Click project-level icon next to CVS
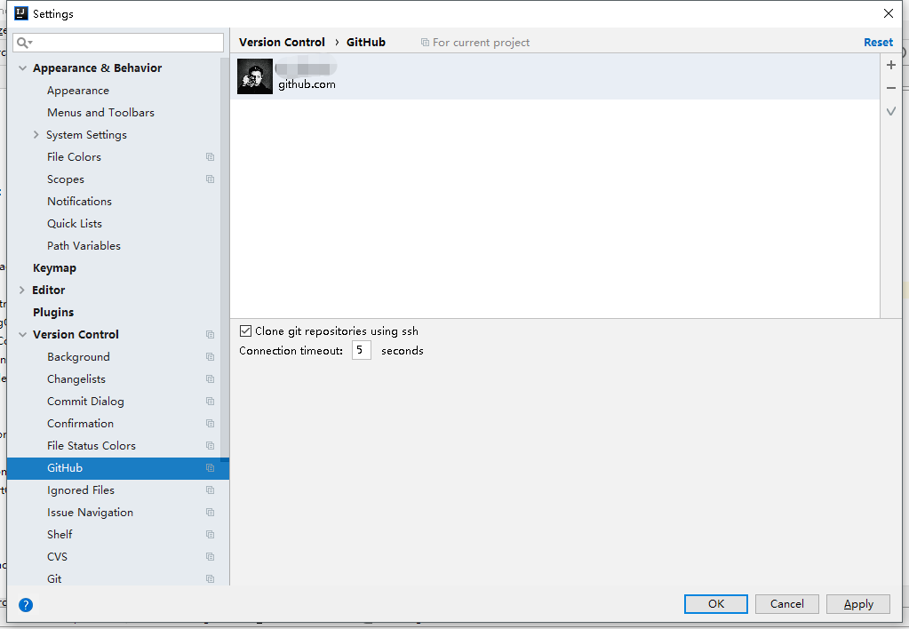Viewport: 909px width, 629px height. point(210,557)
